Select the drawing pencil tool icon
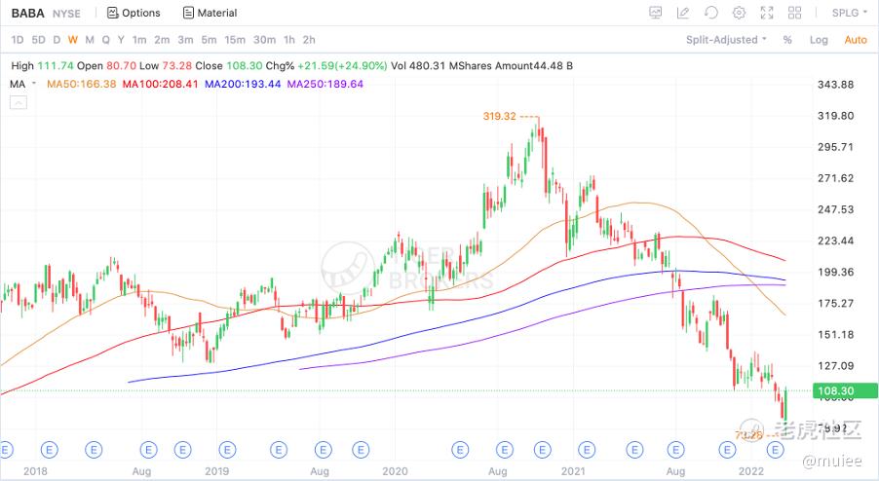This screenshot has width=879, height=481. point(683,13)
